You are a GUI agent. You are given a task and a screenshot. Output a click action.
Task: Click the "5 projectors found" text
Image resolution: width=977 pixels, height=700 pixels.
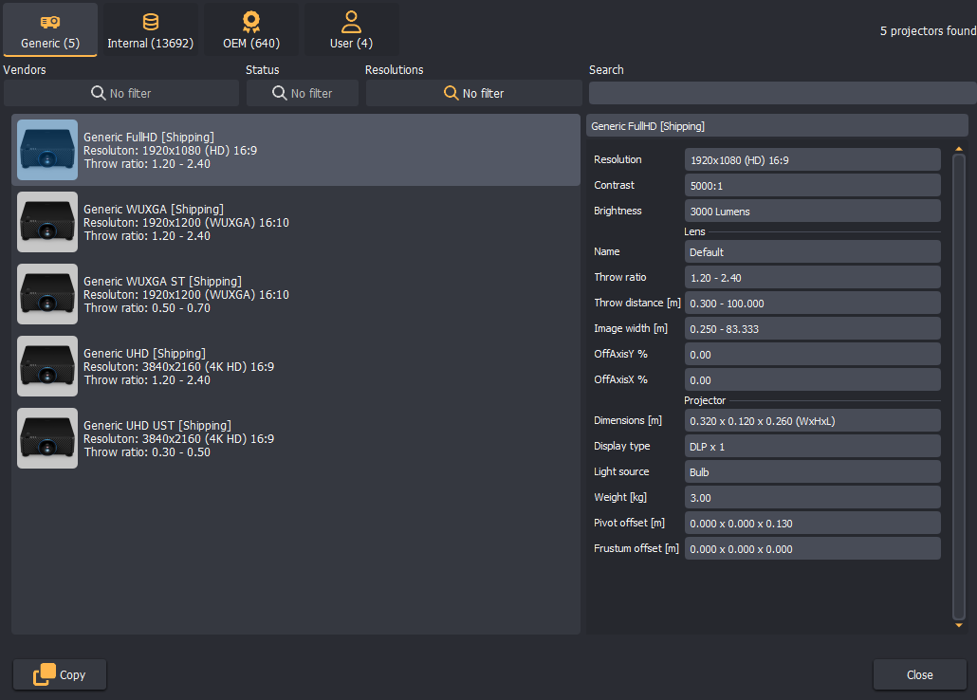coord(928,30)
